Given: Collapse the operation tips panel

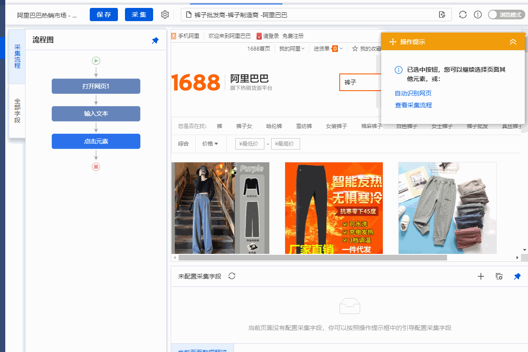Looking at the screenshot, I should tap(513, 42).
